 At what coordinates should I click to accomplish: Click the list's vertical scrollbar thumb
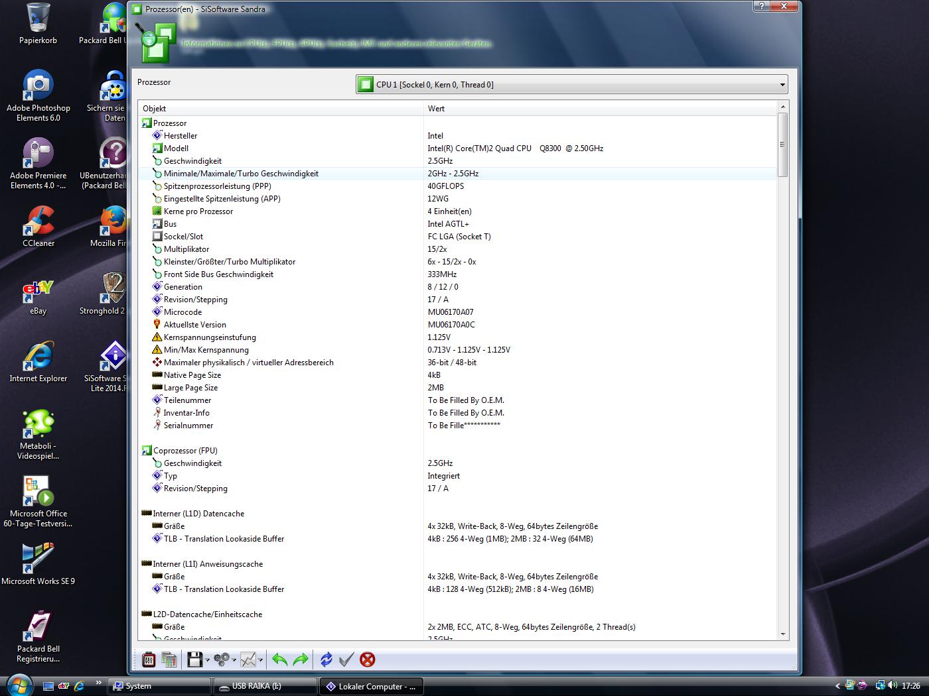[x=783, y=145]
